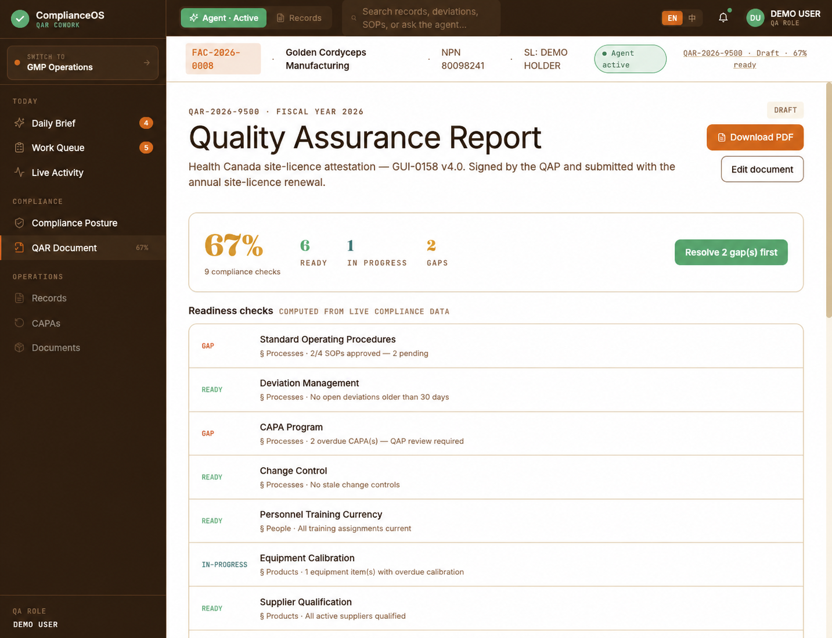Viewport: 832px width, 638px height.
Task: Click Download PDF button
Action: pyautogui.click(x=755, y=137)
